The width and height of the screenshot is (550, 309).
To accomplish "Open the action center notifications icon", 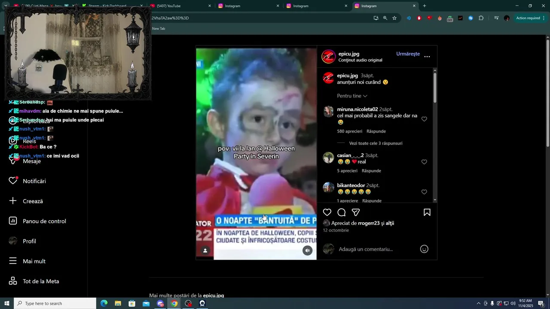I will [x=541, y=303].
